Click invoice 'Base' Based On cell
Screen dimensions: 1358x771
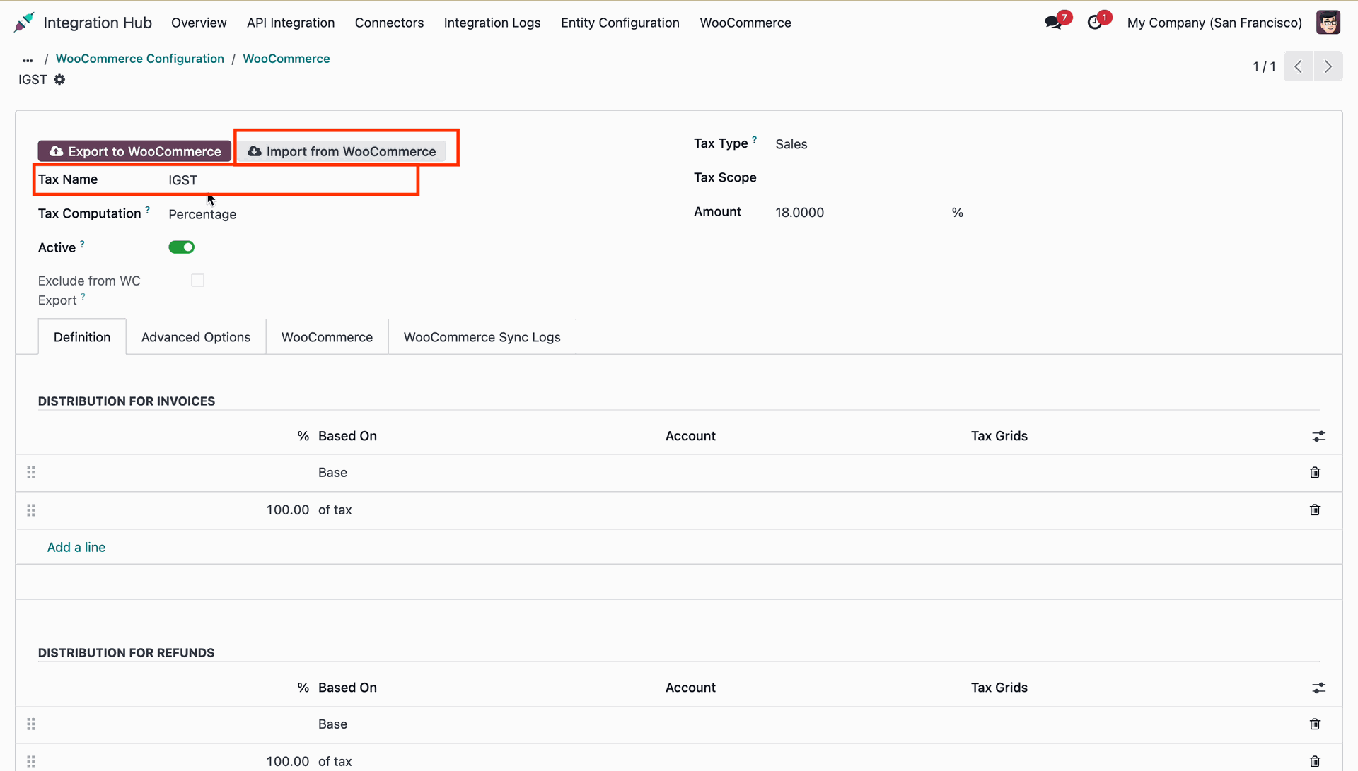[333, 473]
